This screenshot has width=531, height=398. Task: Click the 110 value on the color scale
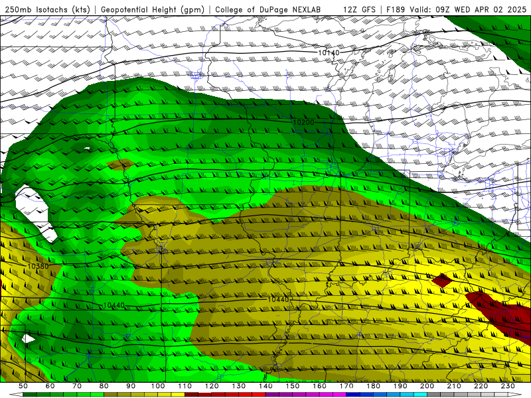click(x=185, y=386)
